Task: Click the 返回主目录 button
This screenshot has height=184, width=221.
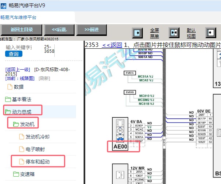Action: pyautogui.click(x=21, y=30)
